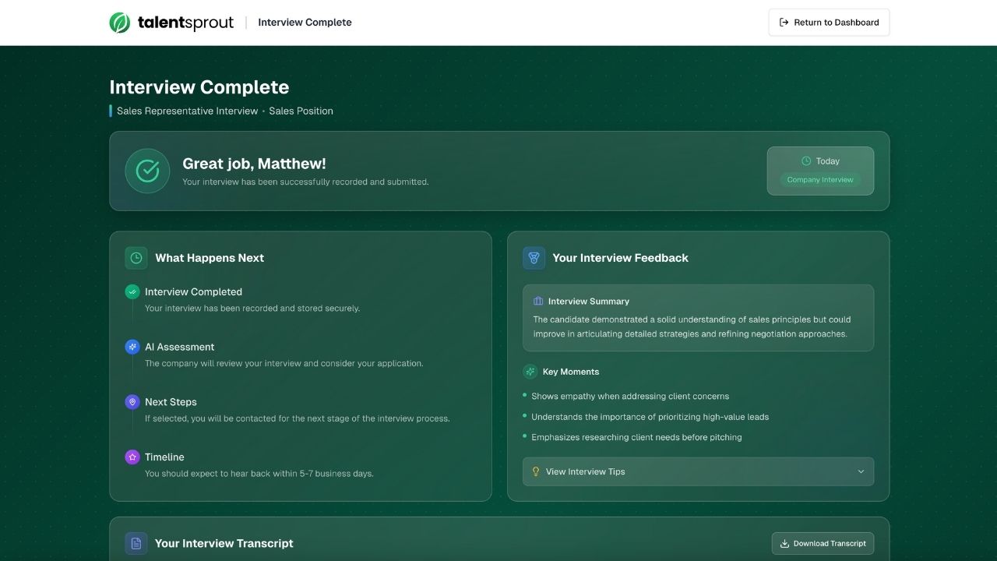The image size is (997, 561).
Task: Click the Company Interview badge
Action: tap(820, 180)
